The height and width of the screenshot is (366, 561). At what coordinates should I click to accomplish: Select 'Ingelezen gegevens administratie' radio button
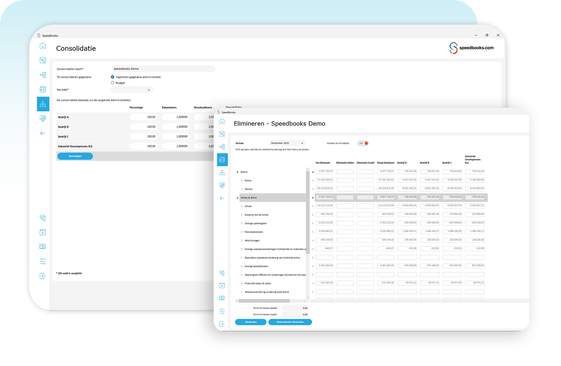pos(113,77)
